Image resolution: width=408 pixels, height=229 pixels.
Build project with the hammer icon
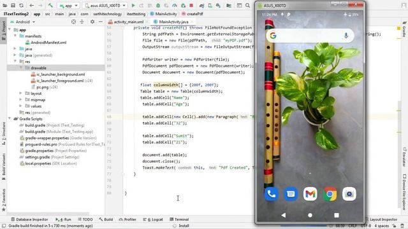point(50,5)
